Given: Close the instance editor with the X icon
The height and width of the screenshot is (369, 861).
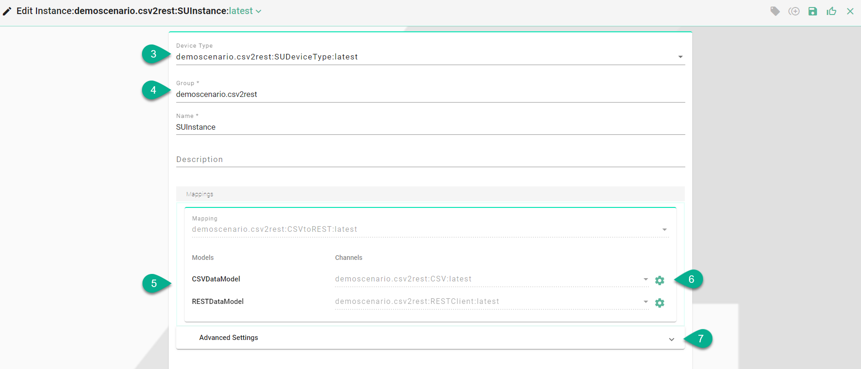Looking at the screenshot, I should [x=850, y=11].
